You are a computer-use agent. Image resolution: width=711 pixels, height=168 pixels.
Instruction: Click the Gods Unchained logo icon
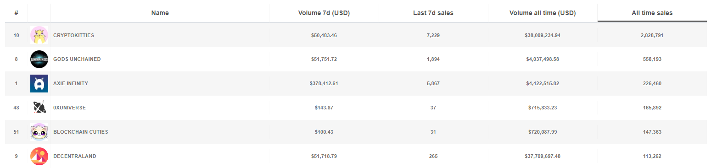click(x=39, y=60)
